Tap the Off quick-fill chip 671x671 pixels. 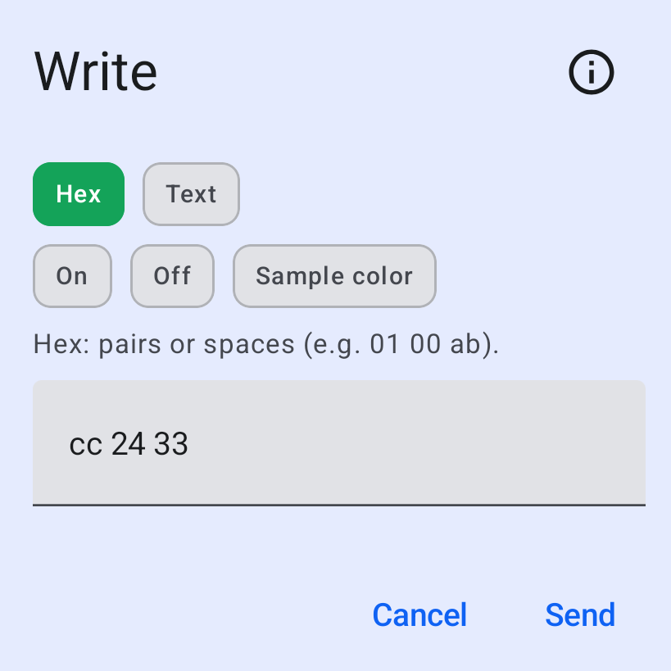(x=172, y=276)
